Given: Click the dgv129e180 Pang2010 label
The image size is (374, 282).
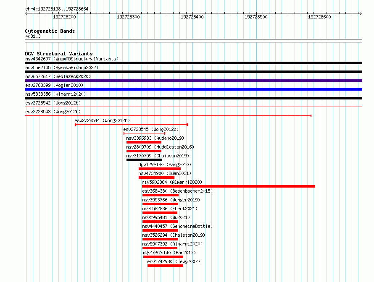Looking at the screenshot, I should tap(165, 164).
